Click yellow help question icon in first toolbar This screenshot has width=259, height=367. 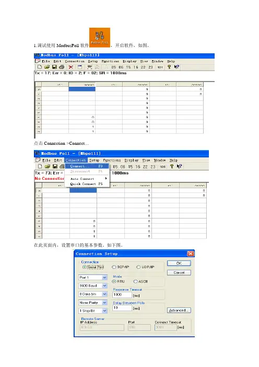169,67
